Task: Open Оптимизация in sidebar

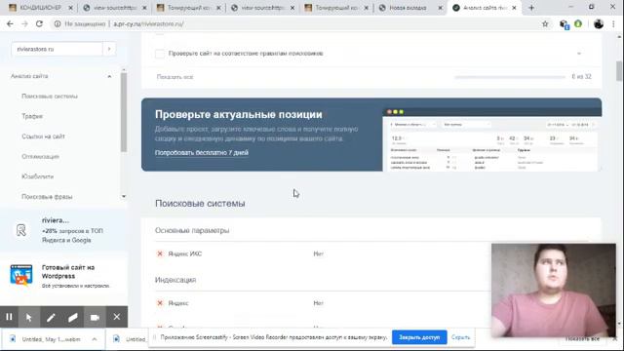Action: [40, 156]
